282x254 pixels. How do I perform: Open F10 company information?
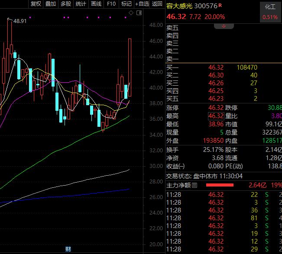point(111,4)
